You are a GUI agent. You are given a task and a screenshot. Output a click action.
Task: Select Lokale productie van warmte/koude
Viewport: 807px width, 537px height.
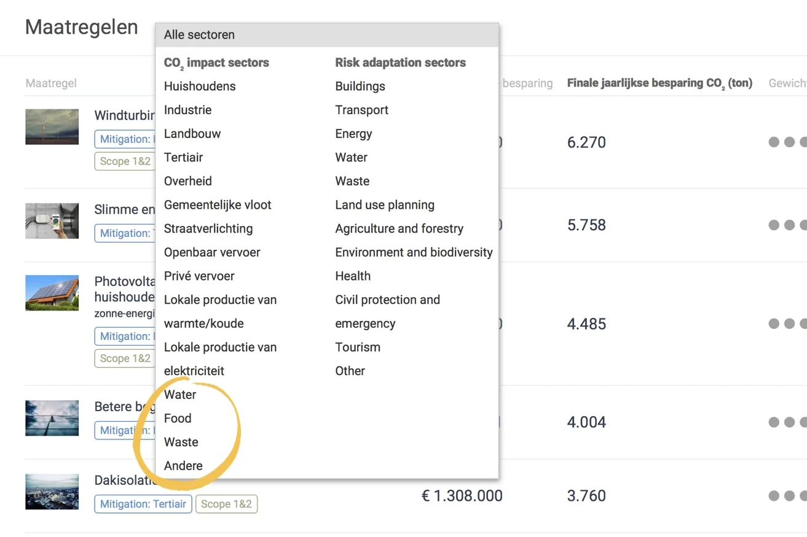[220, 312]
